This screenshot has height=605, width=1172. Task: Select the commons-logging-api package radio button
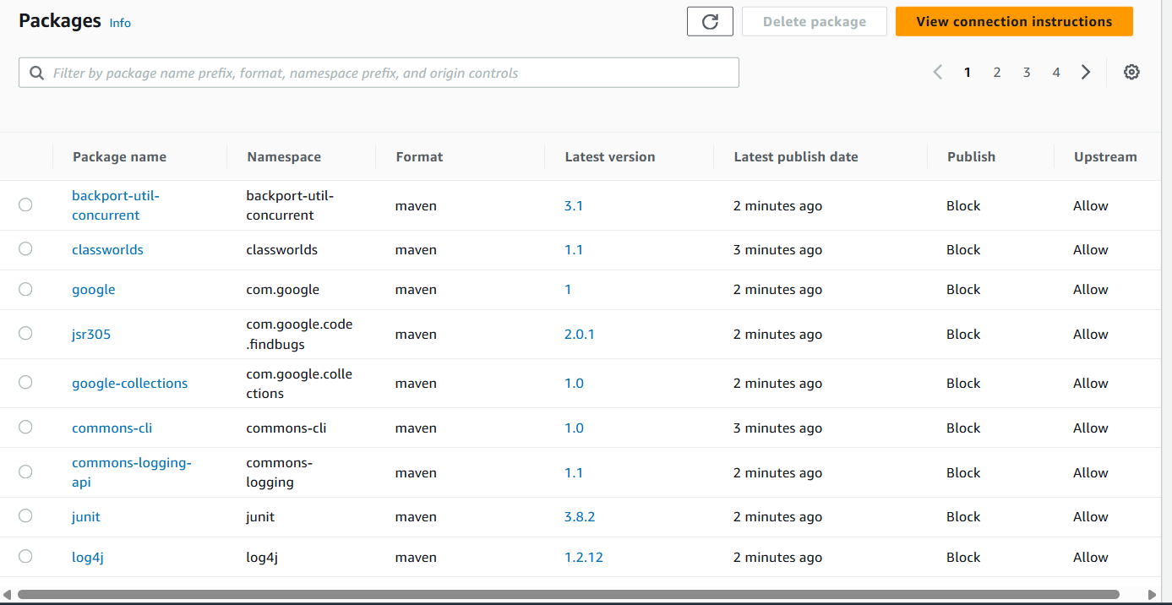25,471
